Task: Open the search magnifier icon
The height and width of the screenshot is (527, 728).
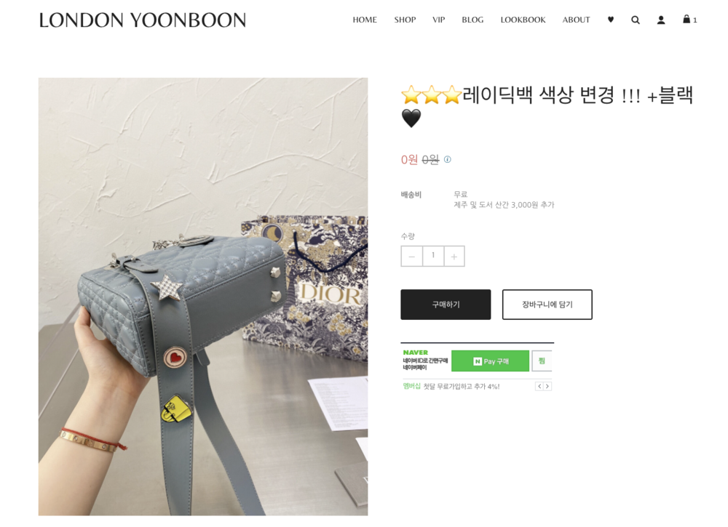Action: pos(635,20)
